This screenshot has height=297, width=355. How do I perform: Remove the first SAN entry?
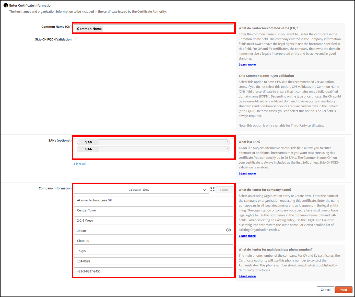pos(228,142)
